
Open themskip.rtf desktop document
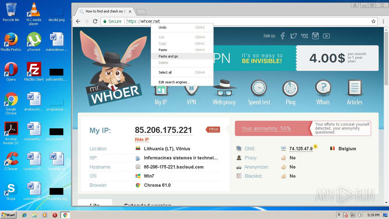point(56,161)
